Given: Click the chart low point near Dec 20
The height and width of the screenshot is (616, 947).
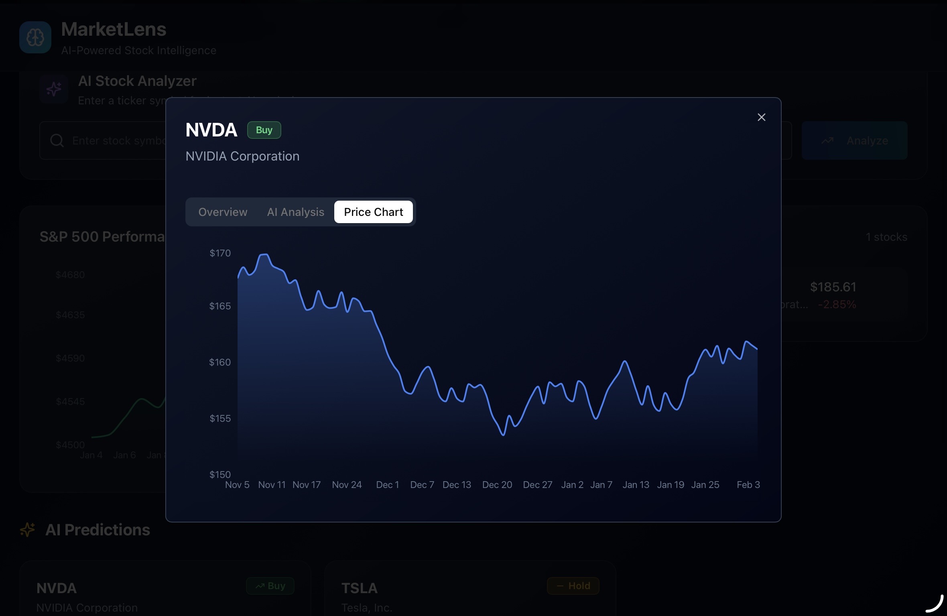Looking at the screenshot, I should [x=503, y=435].
